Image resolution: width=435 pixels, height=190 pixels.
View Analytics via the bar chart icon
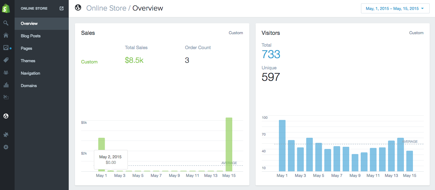point(6,85)
